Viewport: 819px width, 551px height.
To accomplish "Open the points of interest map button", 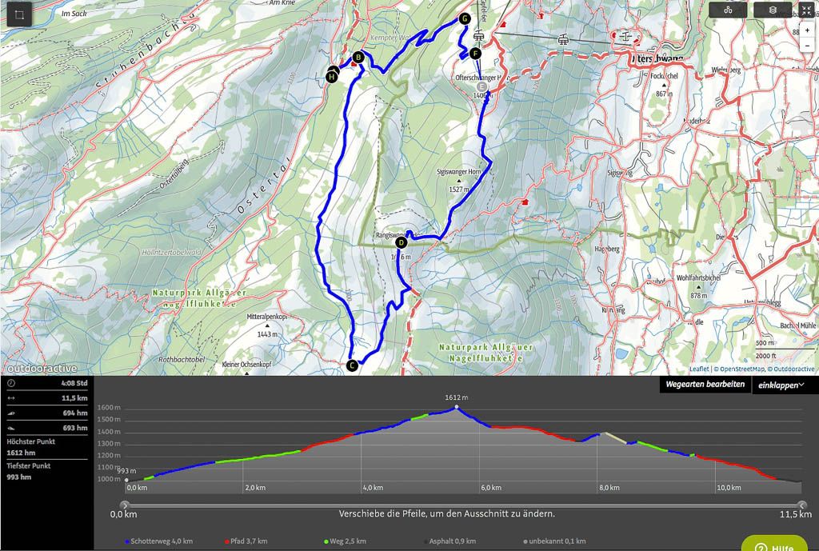I will coord(728,10).
